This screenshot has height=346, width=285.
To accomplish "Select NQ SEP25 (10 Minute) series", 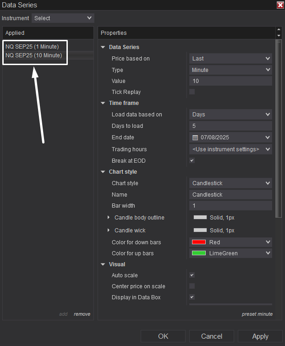I will coord(34,55).
